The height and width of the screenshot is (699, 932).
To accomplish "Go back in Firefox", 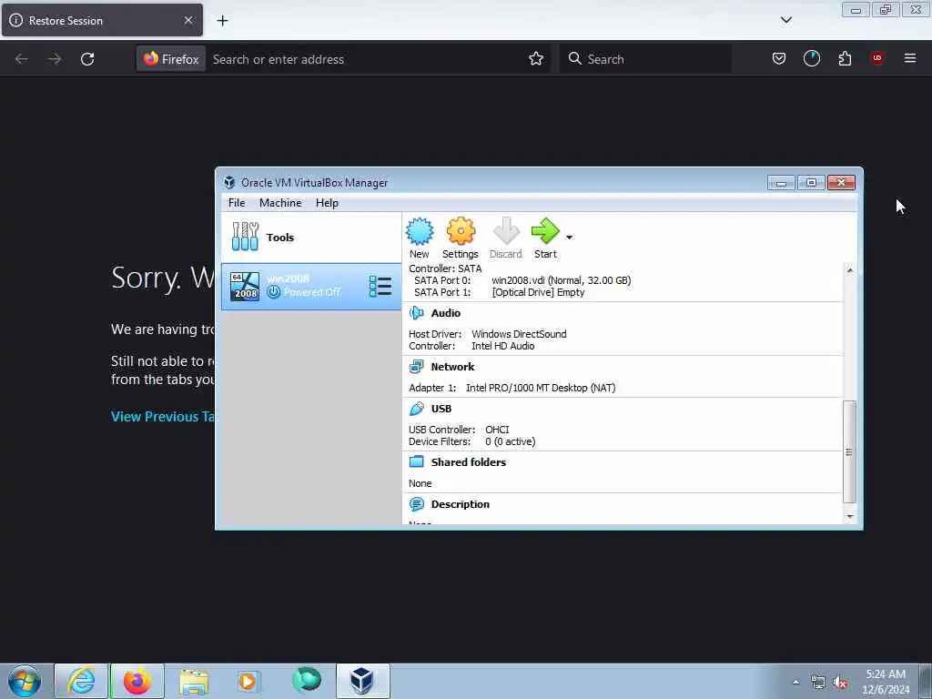I will tap(22, 59).
